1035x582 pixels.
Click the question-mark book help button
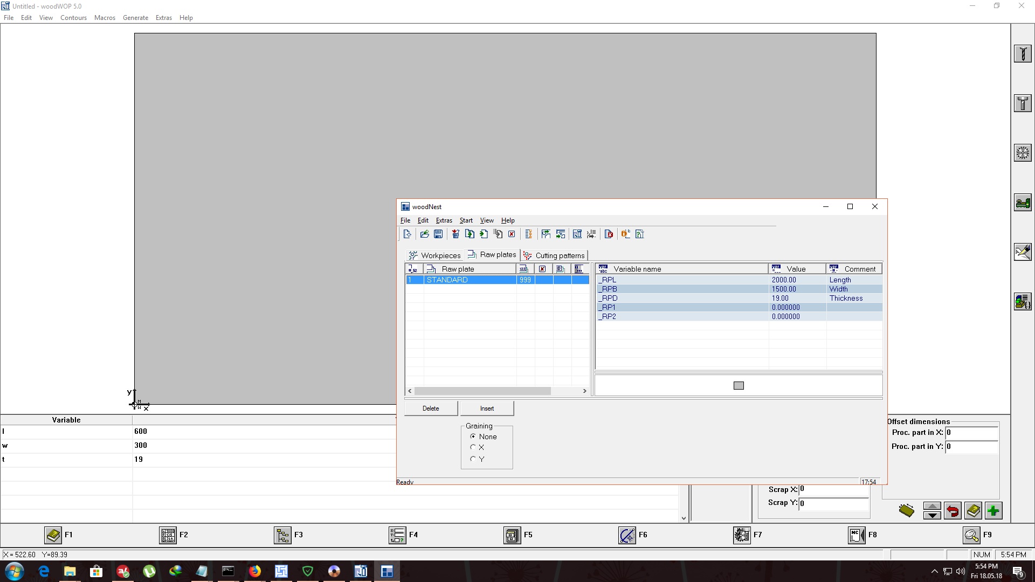[973, 510]
